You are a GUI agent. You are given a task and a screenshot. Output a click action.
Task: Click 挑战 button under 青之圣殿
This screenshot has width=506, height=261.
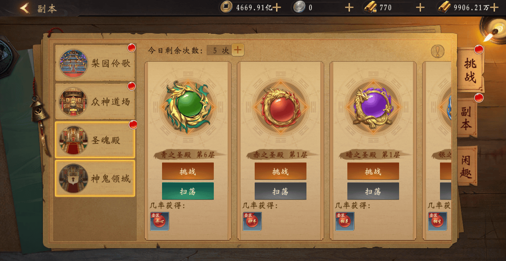point(188,171)
